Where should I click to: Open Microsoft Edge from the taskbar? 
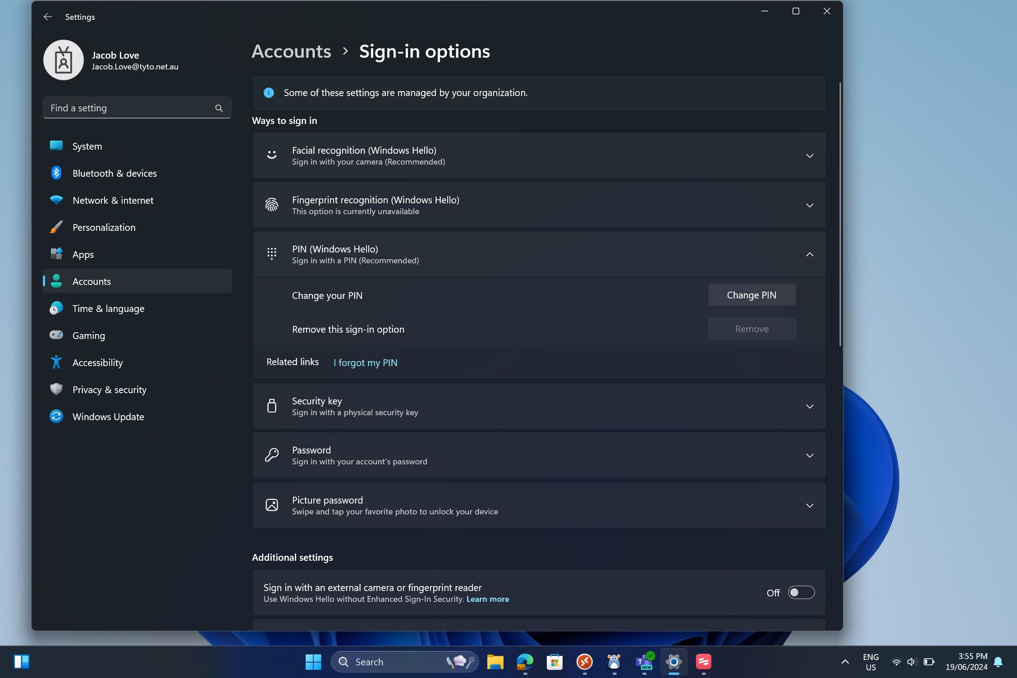[x=524, y=662]
